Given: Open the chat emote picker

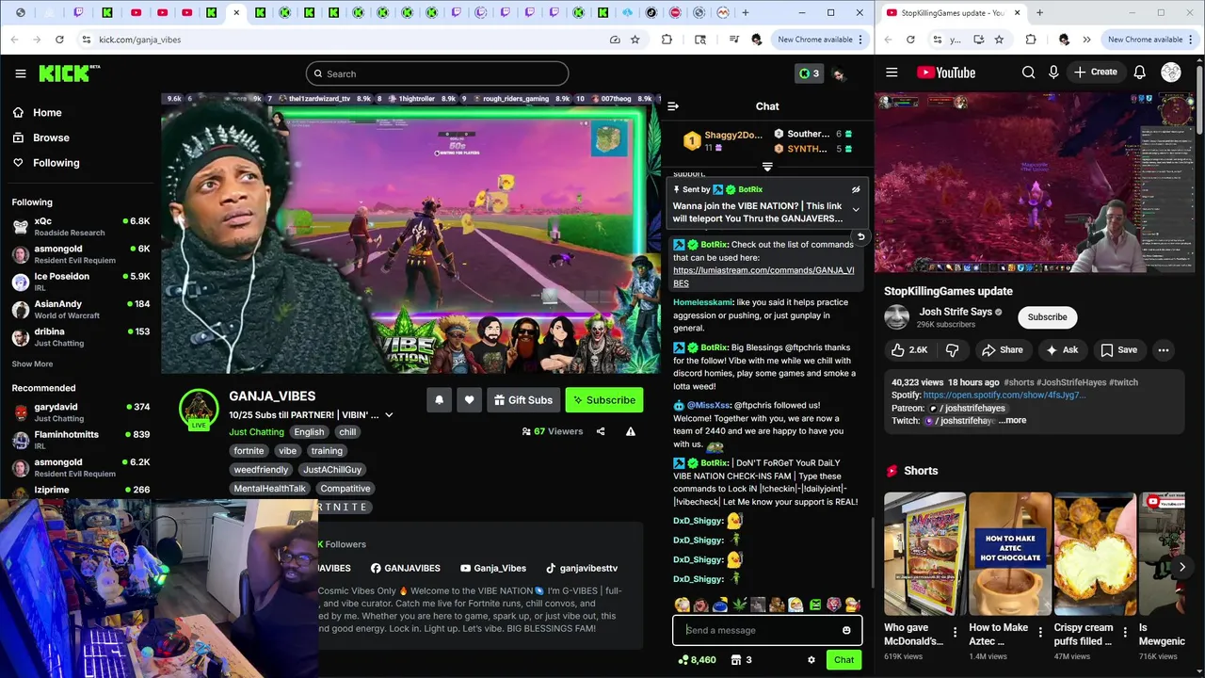Looking at the screenshot, I should coord(846,631).
